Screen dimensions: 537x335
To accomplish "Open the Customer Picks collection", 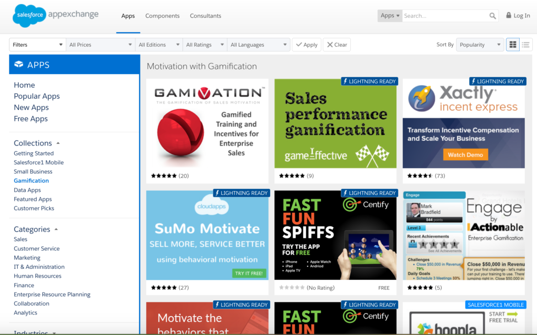I will pos(34,208).
